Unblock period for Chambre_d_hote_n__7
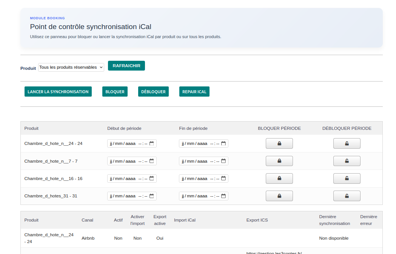 point(347,161)
